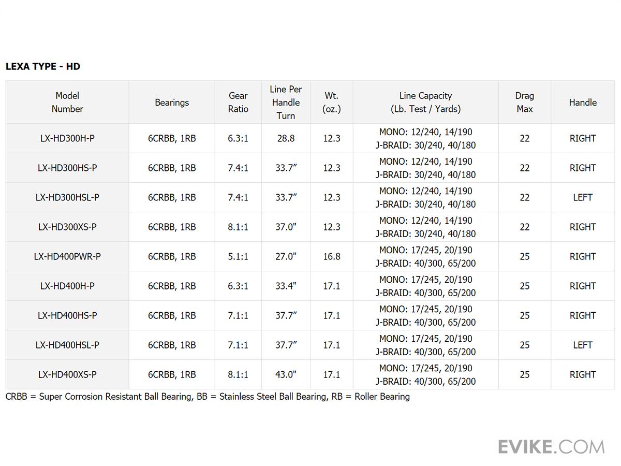The image size is (621, 466).
Task: Select the 28.8 line per turn value
Action: [286, 138]
